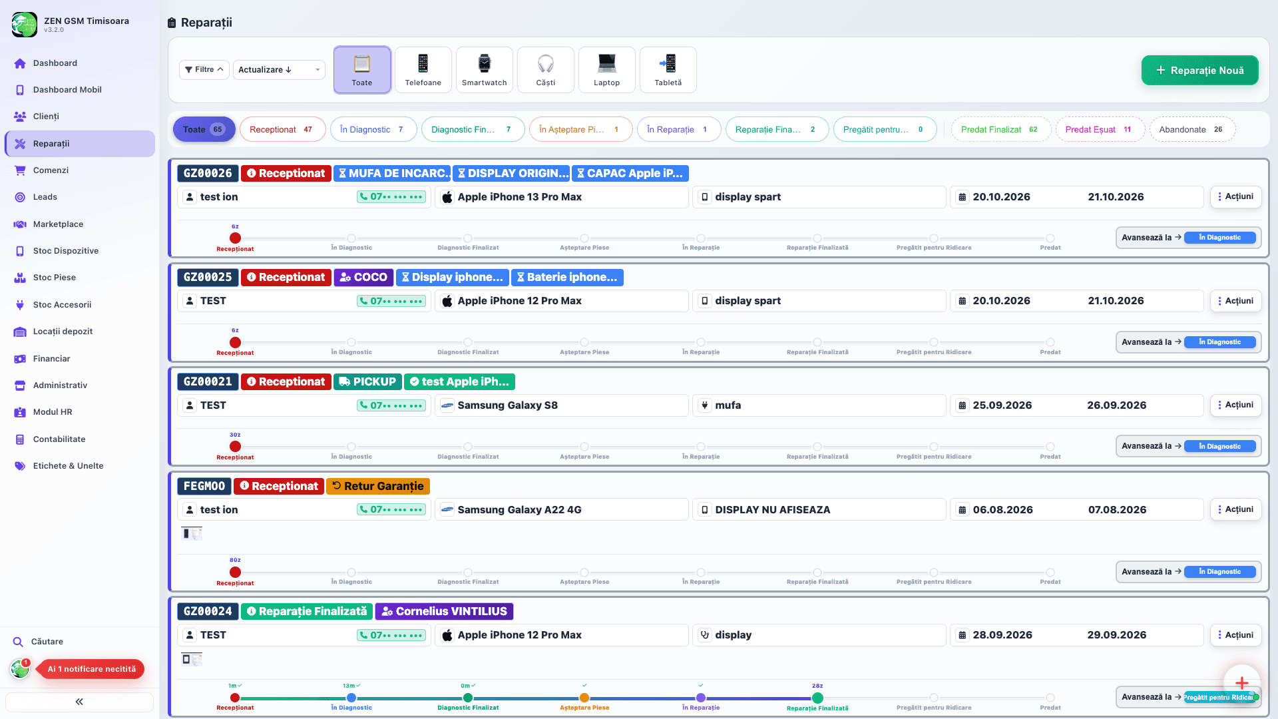Open attached photo thumbnail on FEGM00
The width and height of the screenshot is (1278, 719).
coord(192,533)
